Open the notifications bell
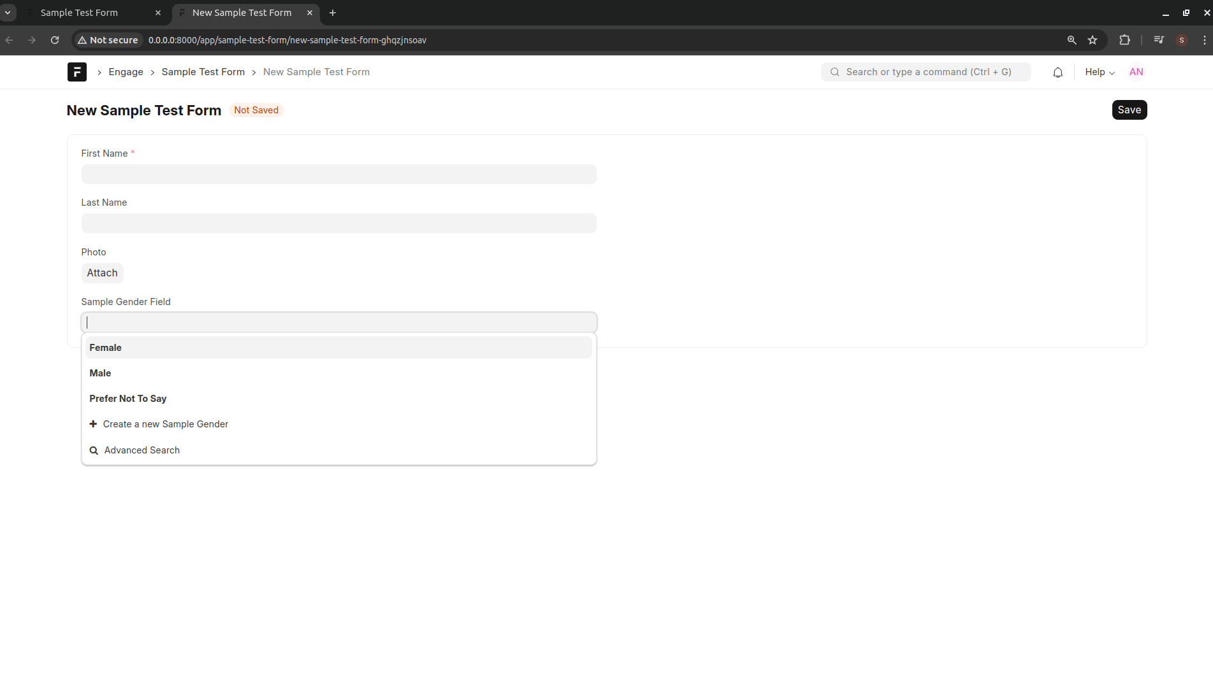1213x677 pixels. click(1057, 72)
